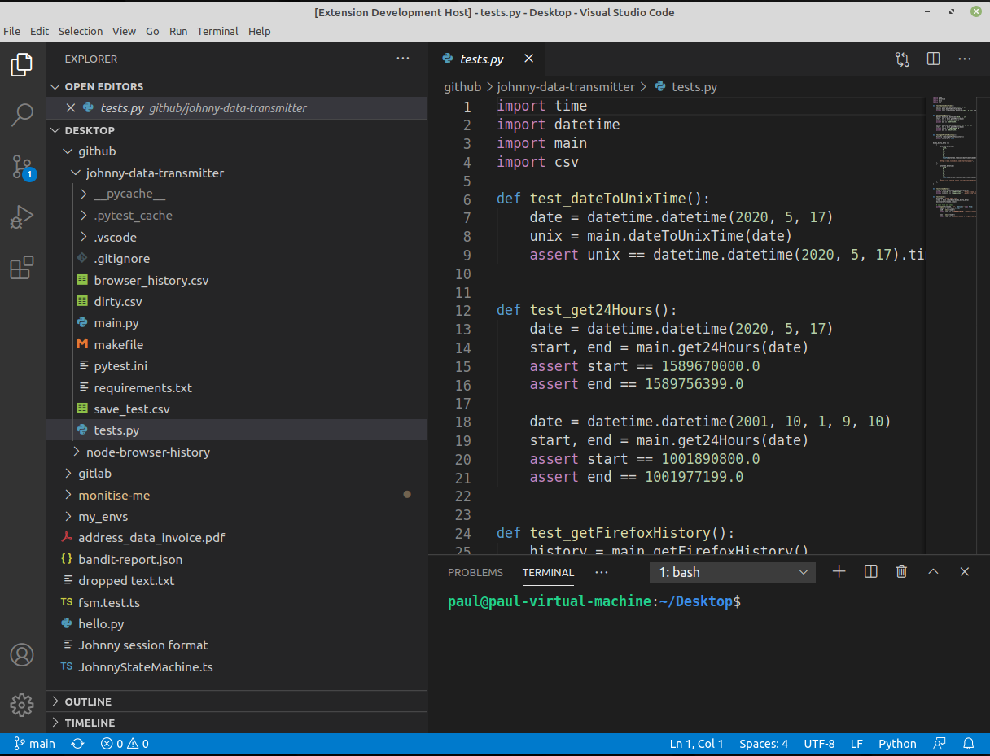
Task: Click the 'main' branch indicator
Action: pyautogui.click(x=35, y=743)
